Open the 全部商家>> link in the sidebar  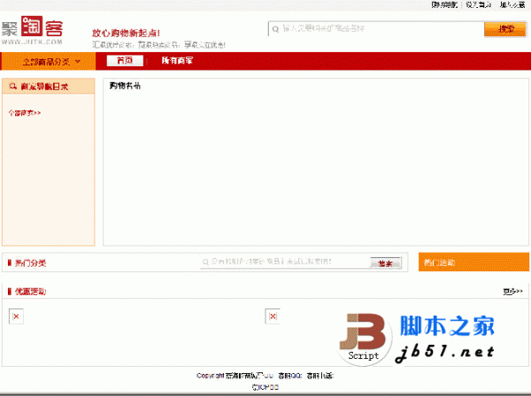(x=25, y=113)
